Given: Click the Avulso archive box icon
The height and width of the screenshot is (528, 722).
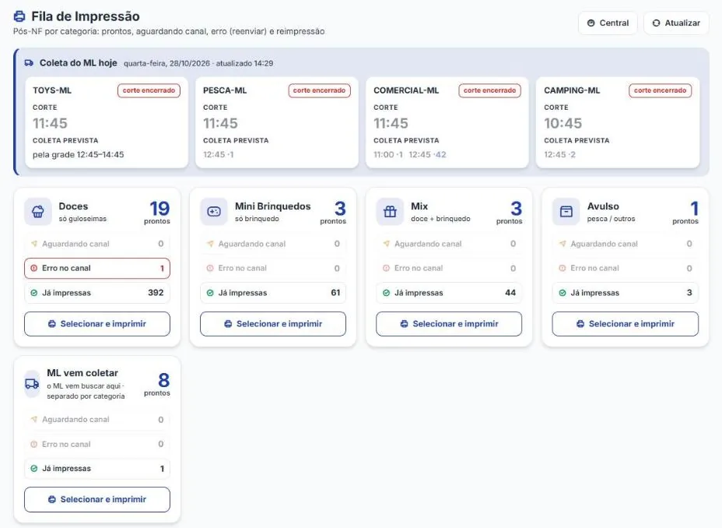Looking at the screenshot, I should pos(566,212).
